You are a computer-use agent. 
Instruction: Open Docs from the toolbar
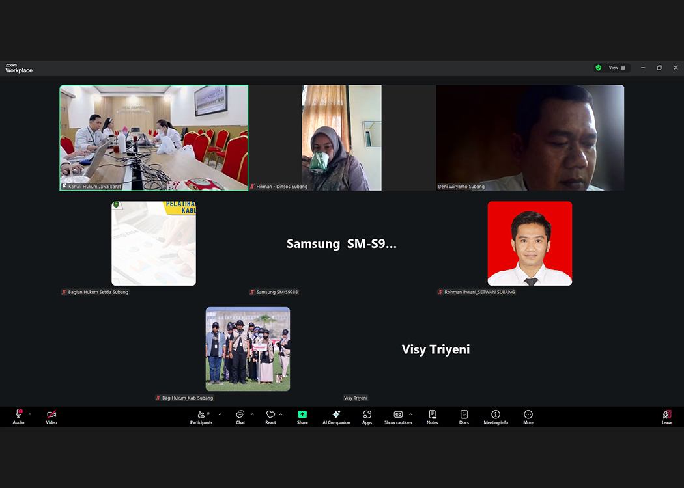(x=464, y=416)
